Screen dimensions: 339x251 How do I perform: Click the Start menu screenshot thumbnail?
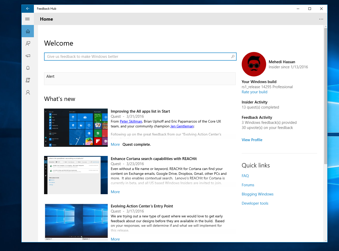(76, 128)
